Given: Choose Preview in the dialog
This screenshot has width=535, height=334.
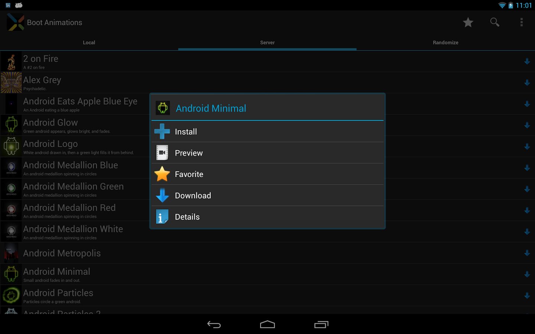Looking at the screenshot, I should click(267, 153).
